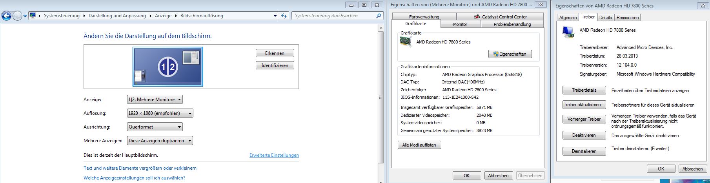This screenshot has width=710, height=183.
Task: Switch to the Details tab
Action: pyautogui.click(x=605, y=18)
